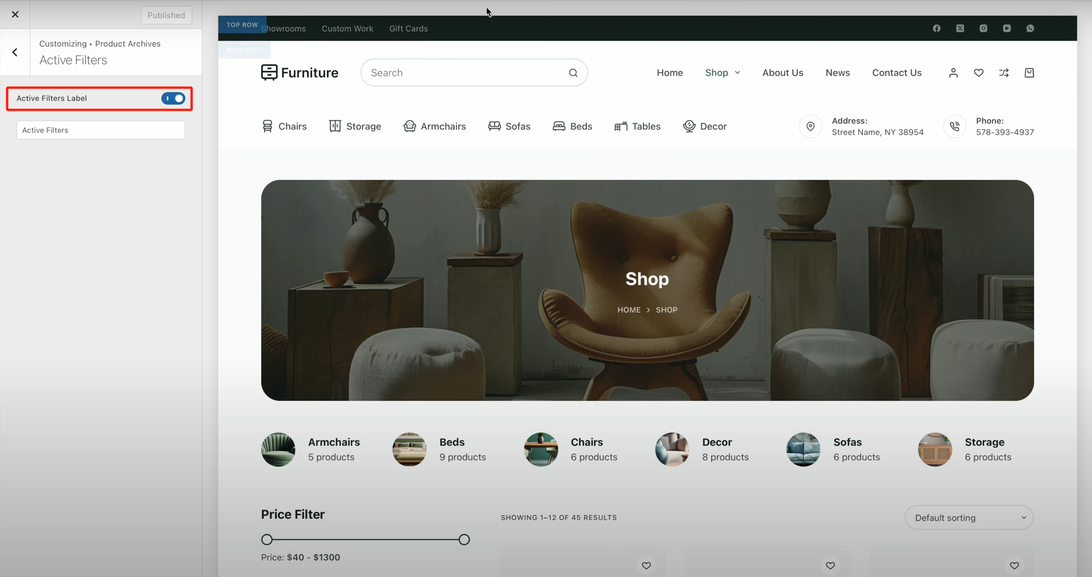Click the search magnifier icon
This screenshot has width=1092, height=577.
(x=573, y=73)
